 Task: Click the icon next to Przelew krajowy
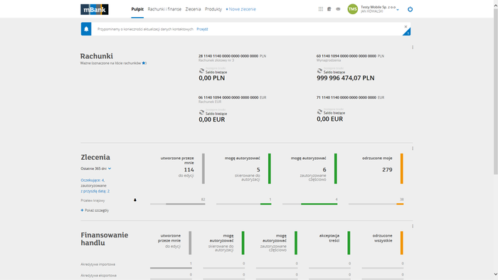coord(135,200)
